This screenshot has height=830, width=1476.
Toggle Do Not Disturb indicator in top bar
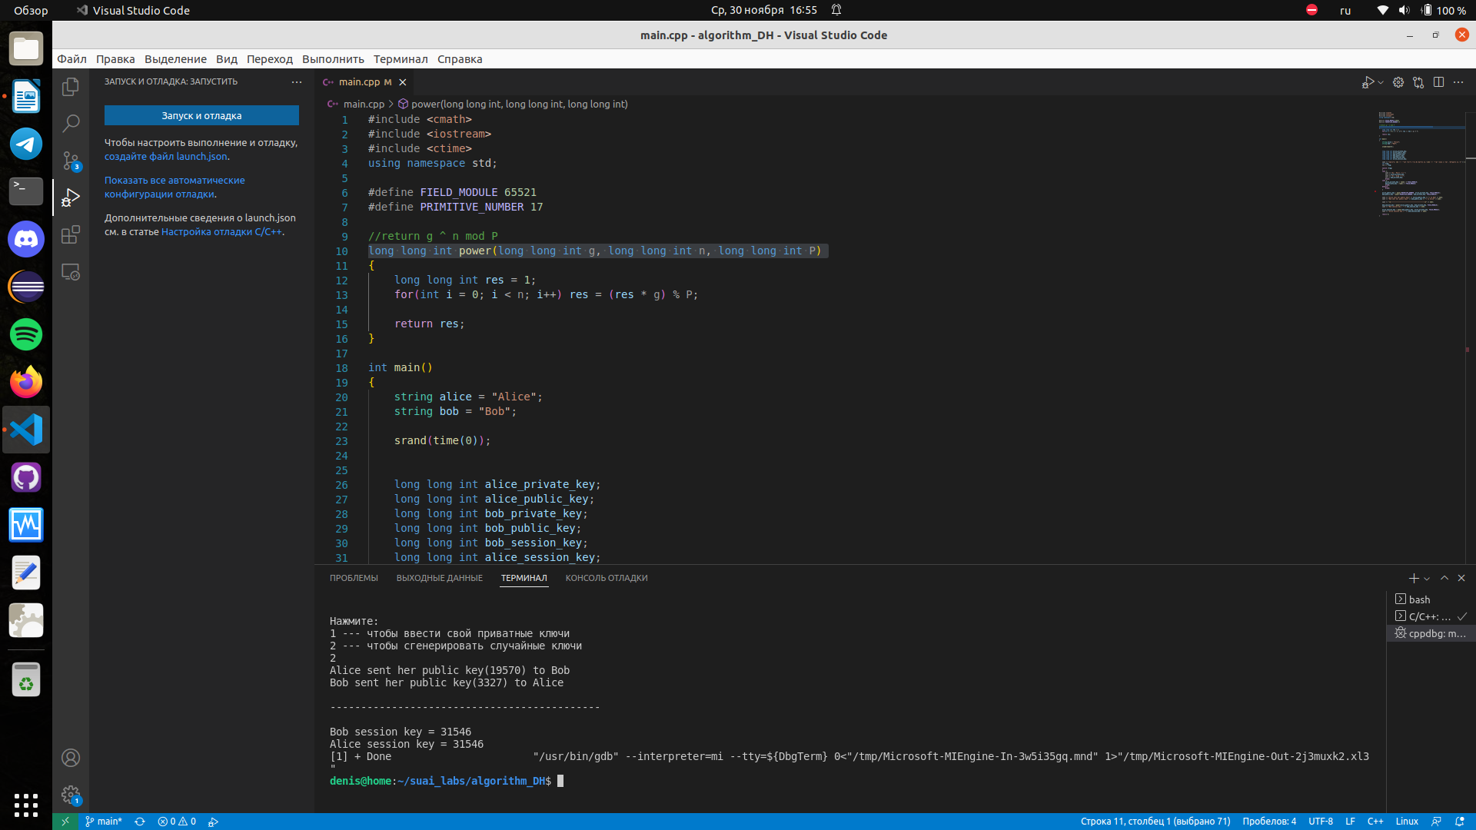click(1311, 10)
